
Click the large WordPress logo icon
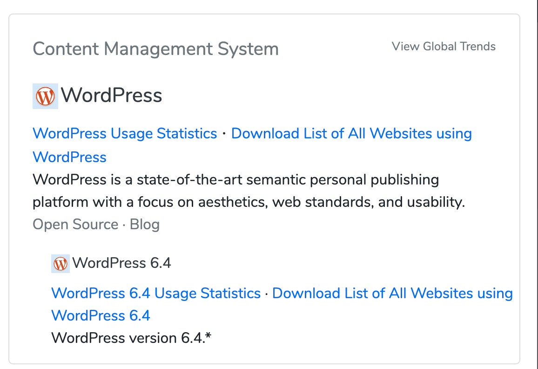45,96
